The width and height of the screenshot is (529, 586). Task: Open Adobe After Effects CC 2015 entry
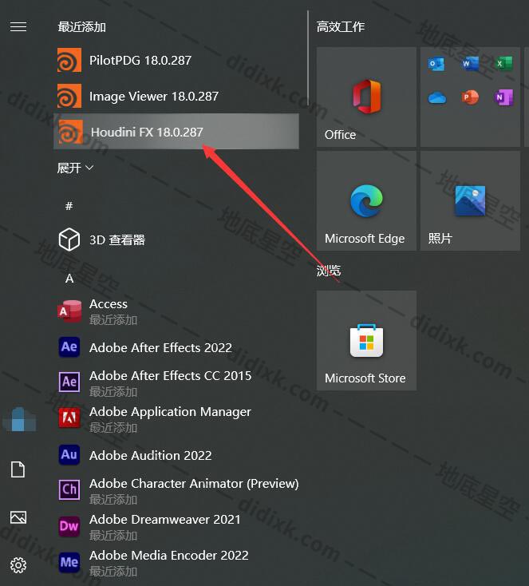point(171,375)
